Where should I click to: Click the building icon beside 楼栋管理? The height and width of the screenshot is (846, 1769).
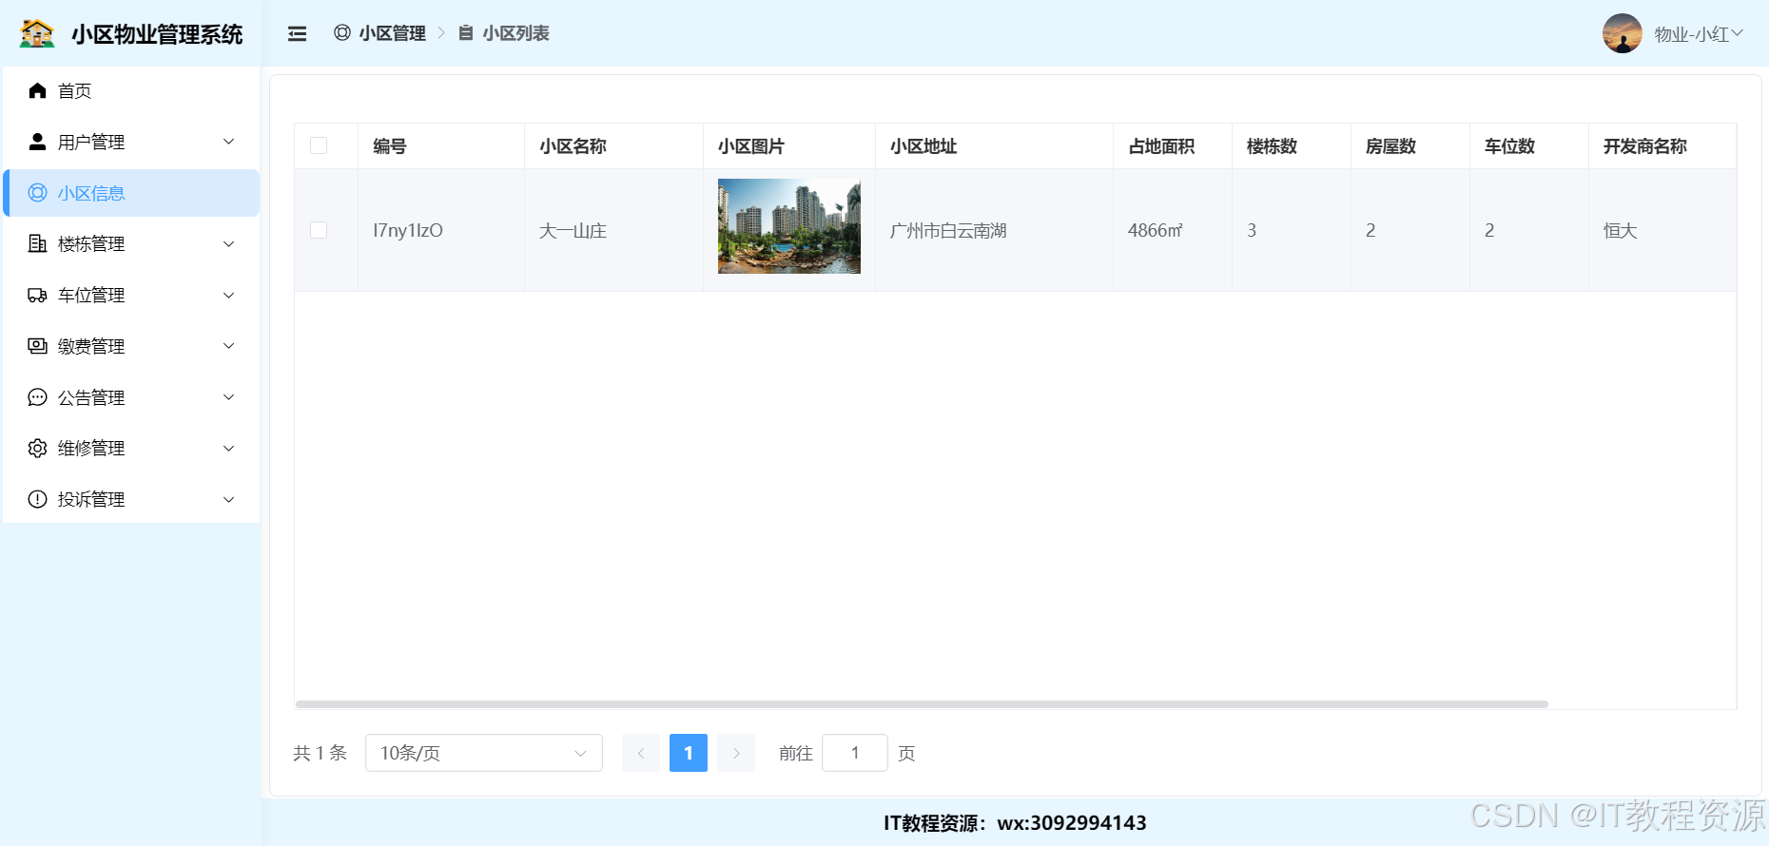[x=37, y=243]
